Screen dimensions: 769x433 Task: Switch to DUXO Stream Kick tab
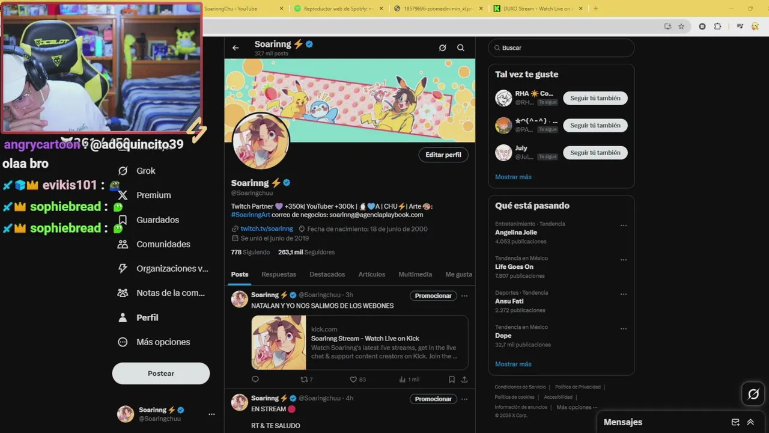538,8
